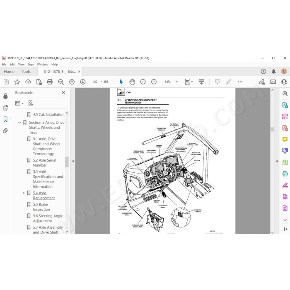Add new bookmark icon in Bookmarks panel

pyautogui.click(x=31, y=103)
